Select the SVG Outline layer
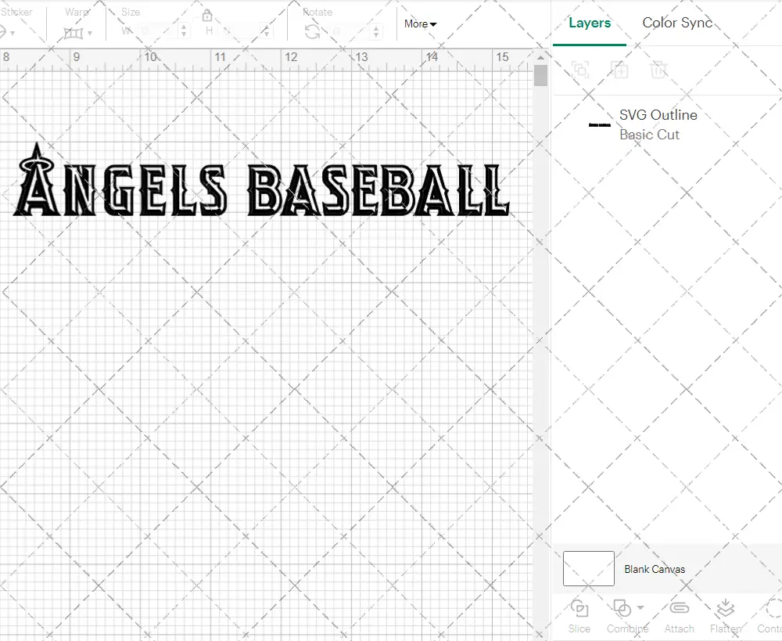782x641 pixels. [657, 124]
